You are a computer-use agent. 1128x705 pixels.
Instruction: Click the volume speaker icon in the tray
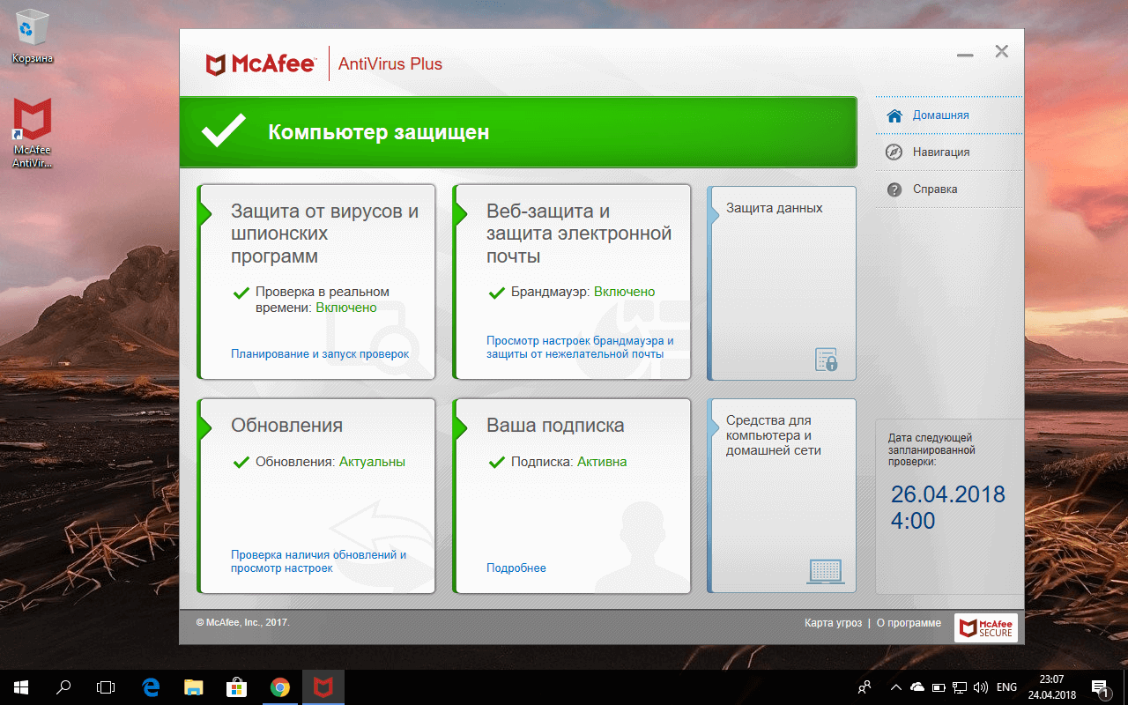(x=981, y=687)
